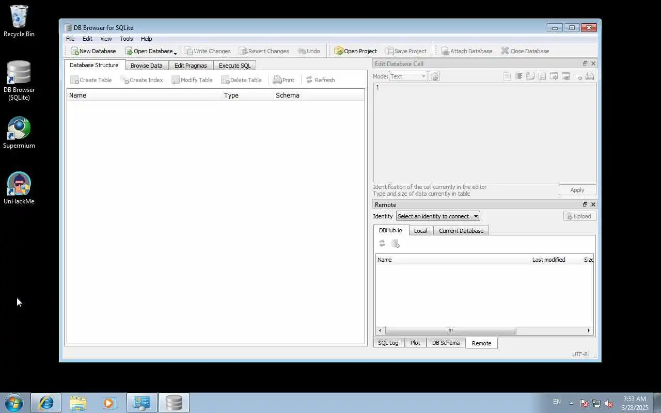Click the Close Database toolbar button
The width and height of the screenshot is (661, 413).
point(525,51)
